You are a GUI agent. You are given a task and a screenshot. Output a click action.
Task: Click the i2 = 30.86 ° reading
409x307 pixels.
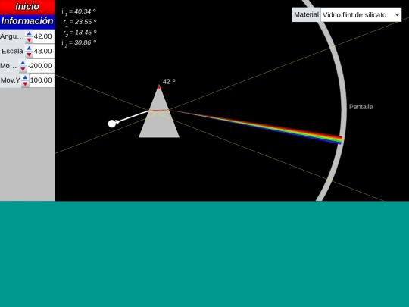[x=79, y=42]
